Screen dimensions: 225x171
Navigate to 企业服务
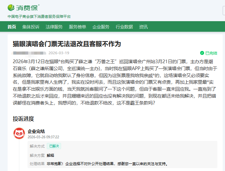pyautogui.click(x=101, y=27)
